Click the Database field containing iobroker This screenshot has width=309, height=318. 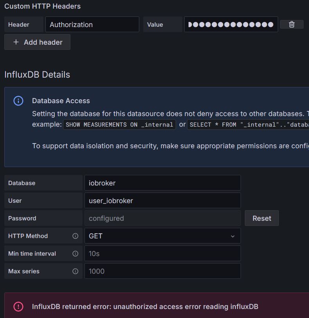[162, 183]
